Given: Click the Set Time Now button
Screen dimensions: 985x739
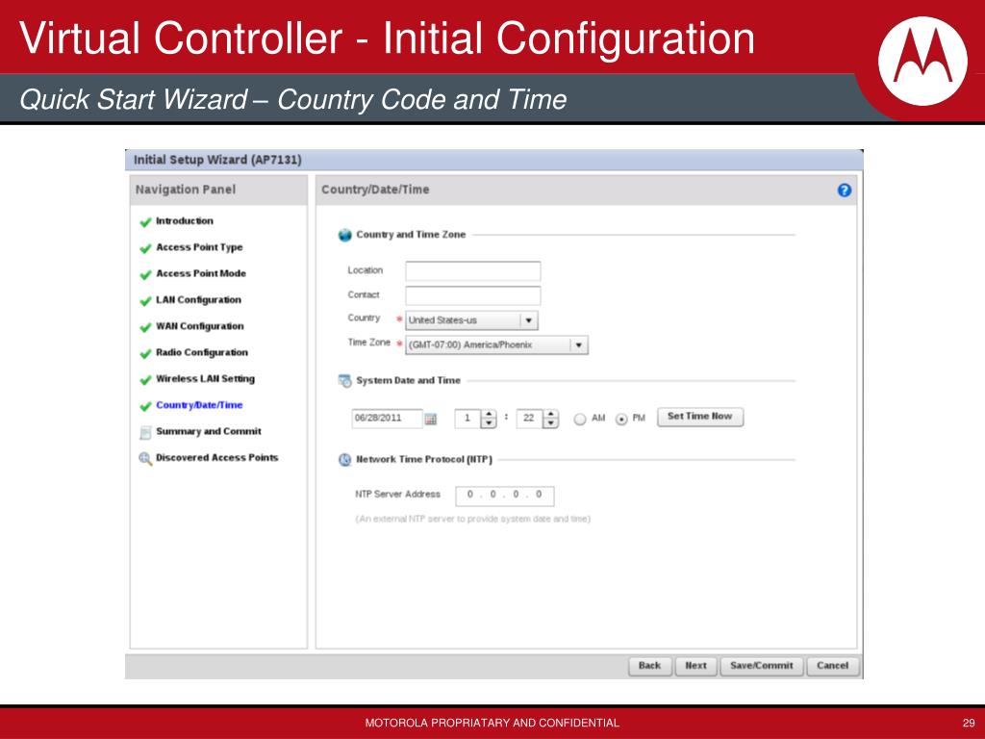Looking at the screenshot, I should coord(700,417).
